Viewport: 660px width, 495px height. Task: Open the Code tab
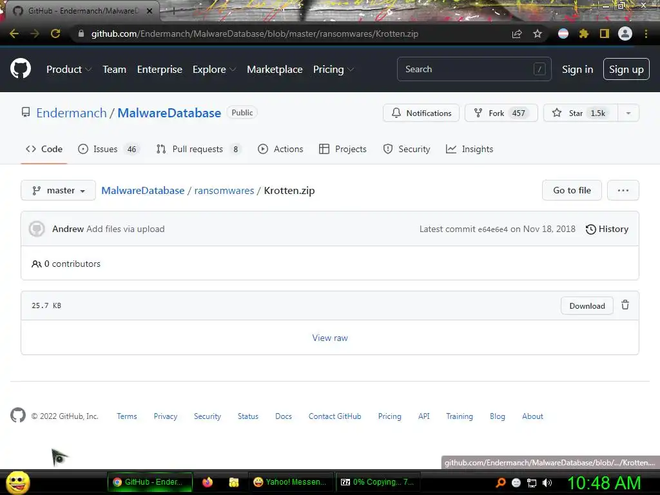[x=44, y=149]
